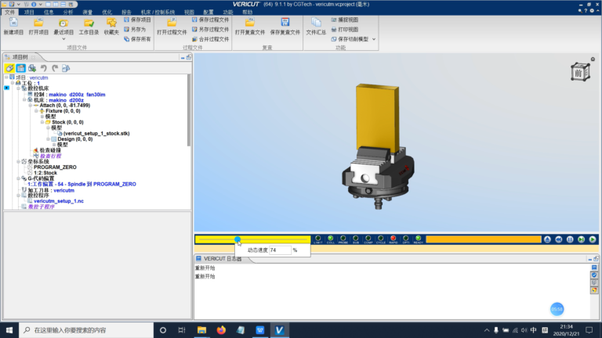Select 控制 : makino d200z fan30im row

(x=69, y=94)
